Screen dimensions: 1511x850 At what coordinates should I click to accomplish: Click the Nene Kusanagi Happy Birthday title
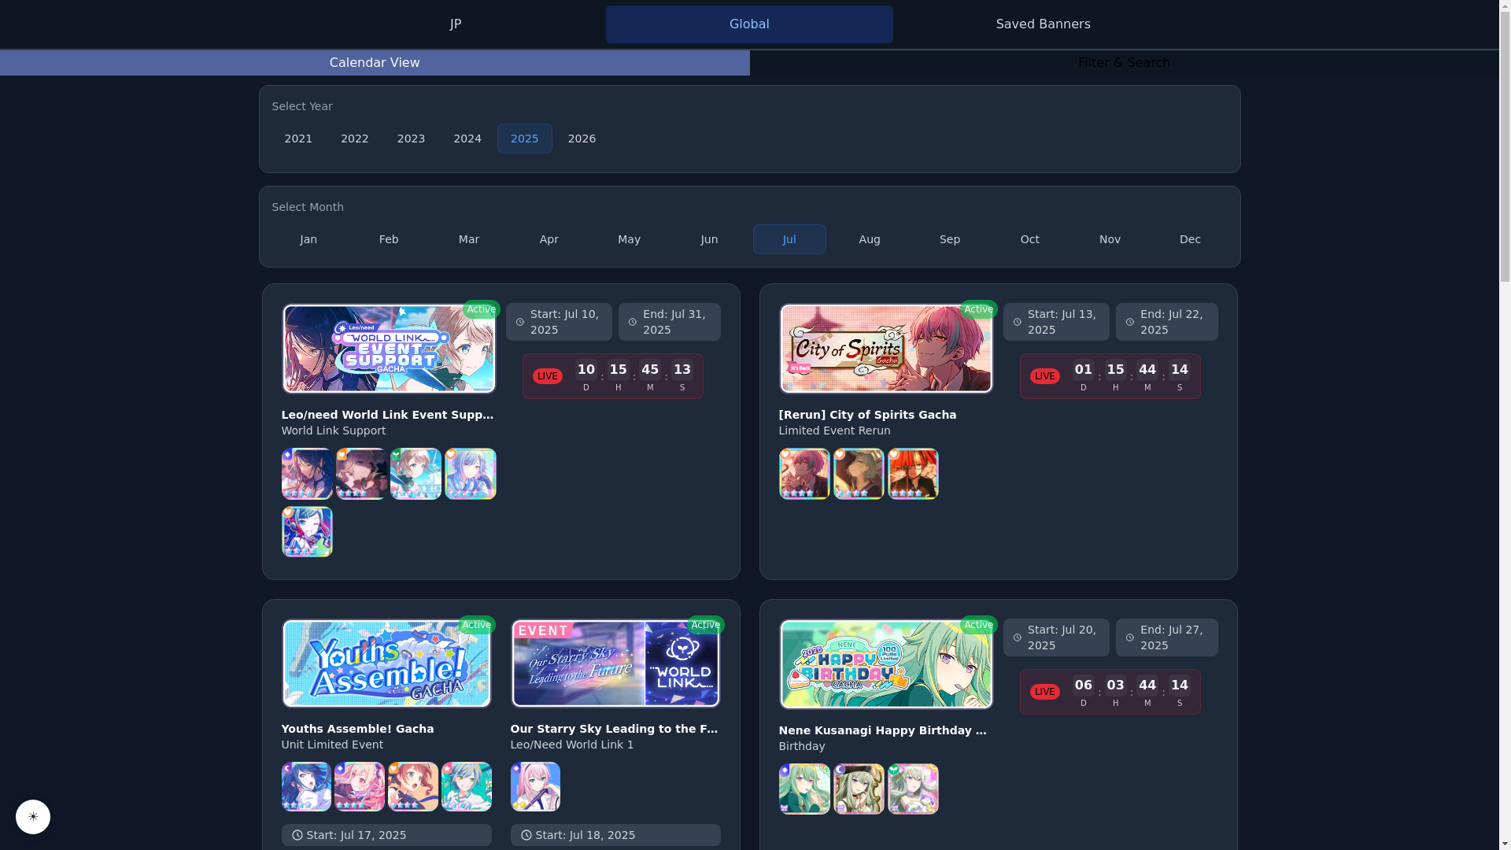883,730
